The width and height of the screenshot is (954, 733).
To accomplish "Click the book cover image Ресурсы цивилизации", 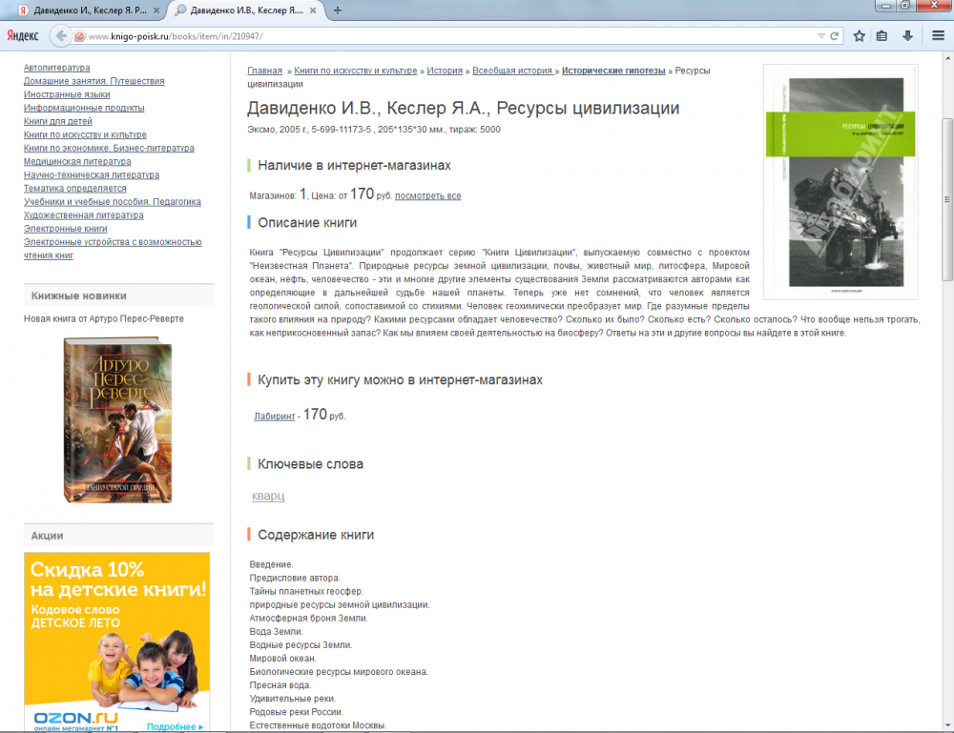I will (x=840, y=181).
